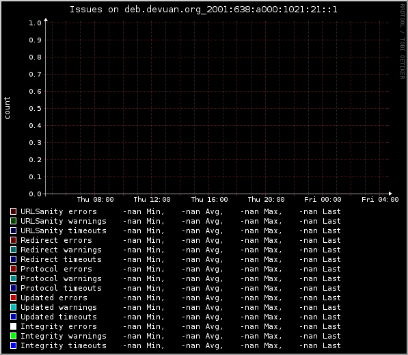Click the URLSanity errors color swatch
Image resolution: width=408 pixels, height=355 pixels.
[x=13, y=211]
